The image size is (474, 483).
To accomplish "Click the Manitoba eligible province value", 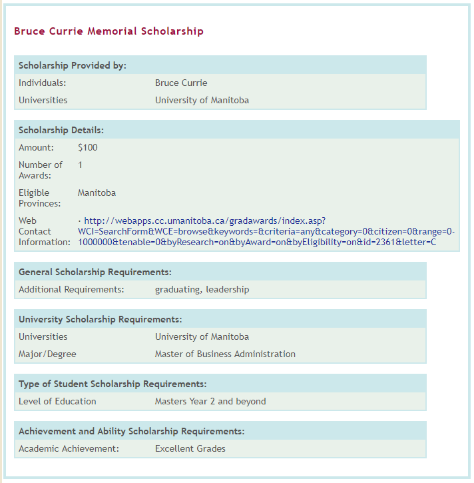I will click(97, 193).
